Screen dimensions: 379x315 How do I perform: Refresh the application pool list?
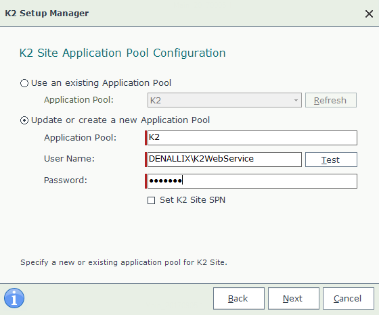pyautogui.click(x=331, y=100)
